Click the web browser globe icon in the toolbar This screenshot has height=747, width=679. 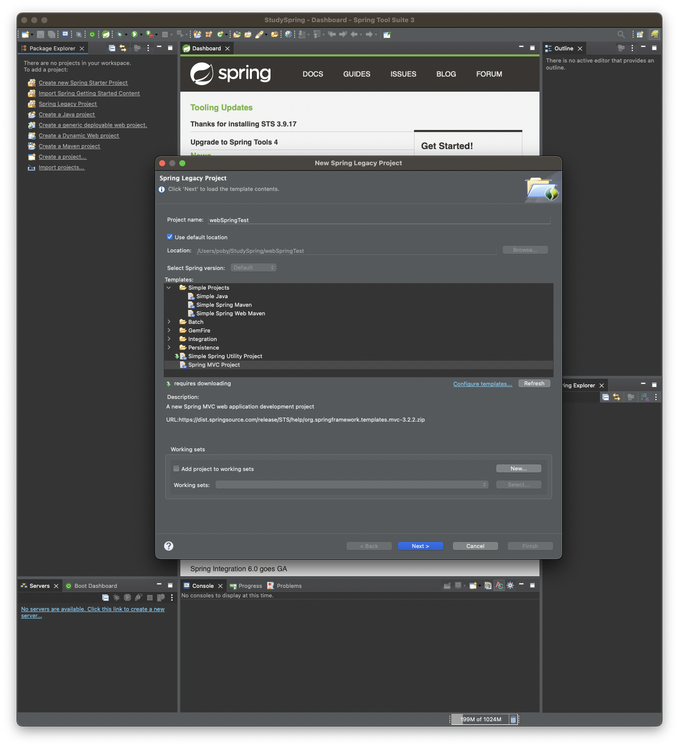tap(288, 35)
